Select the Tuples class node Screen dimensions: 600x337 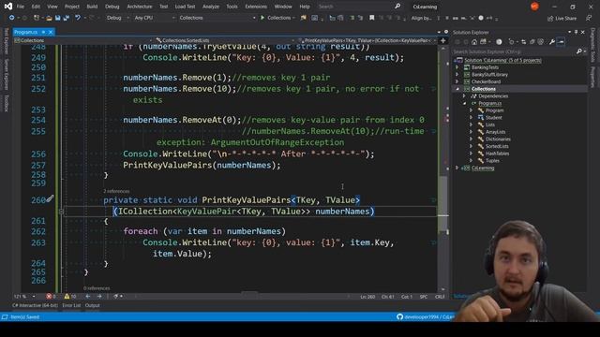(x=492, y=160)
